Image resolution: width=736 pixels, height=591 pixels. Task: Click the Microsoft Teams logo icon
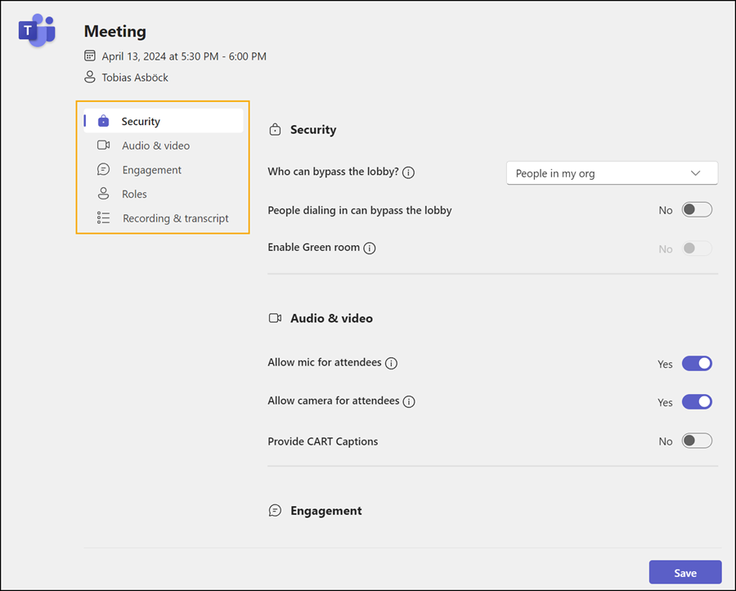pos(37,31)
